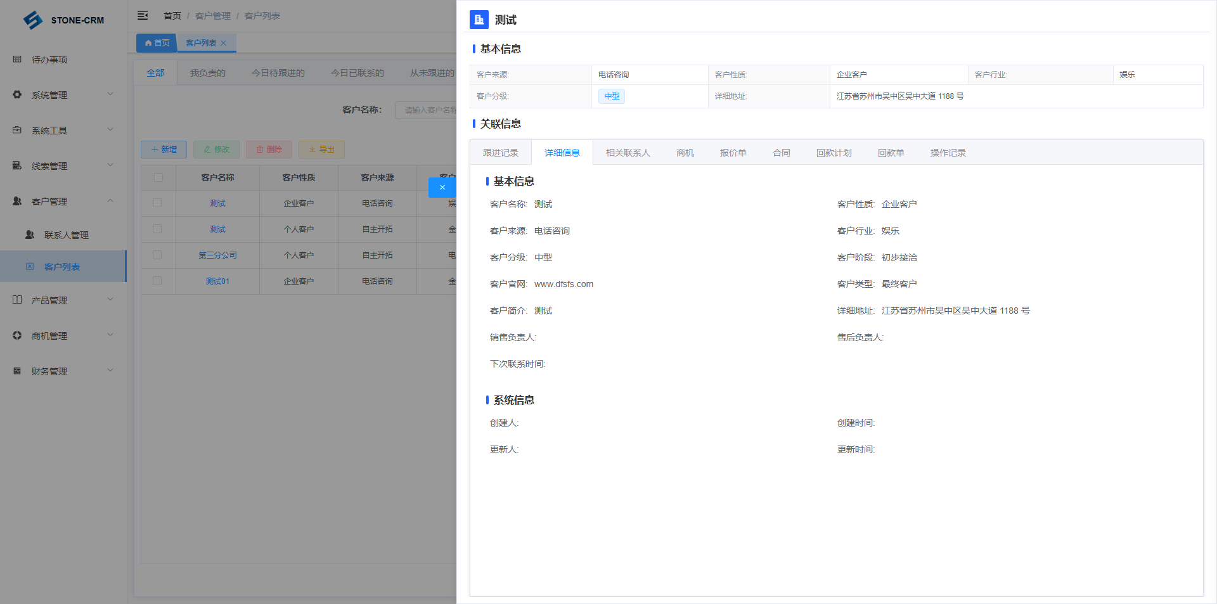This screenshot has width=1217, height=604.
Task: Switch to the 报价单 tab
Action: (733, 153)
